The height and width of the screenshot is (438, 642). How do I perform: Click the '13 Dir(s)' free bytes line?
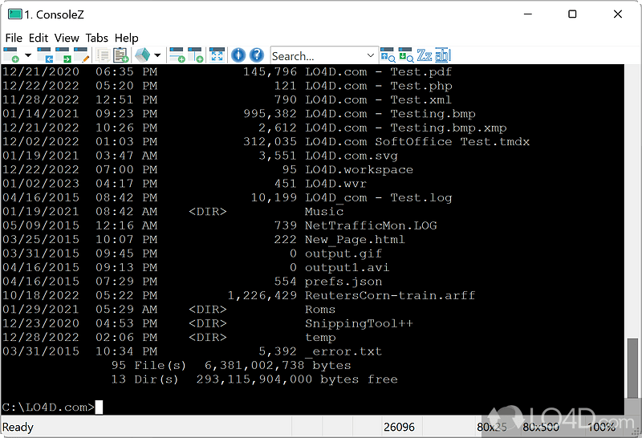(x=254, y=379)
